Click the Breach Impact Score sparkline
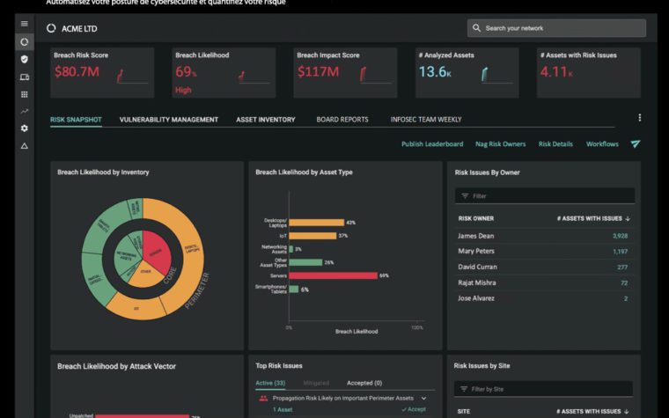The width and height of the screenshot is (669, 418). pos(376,75)
